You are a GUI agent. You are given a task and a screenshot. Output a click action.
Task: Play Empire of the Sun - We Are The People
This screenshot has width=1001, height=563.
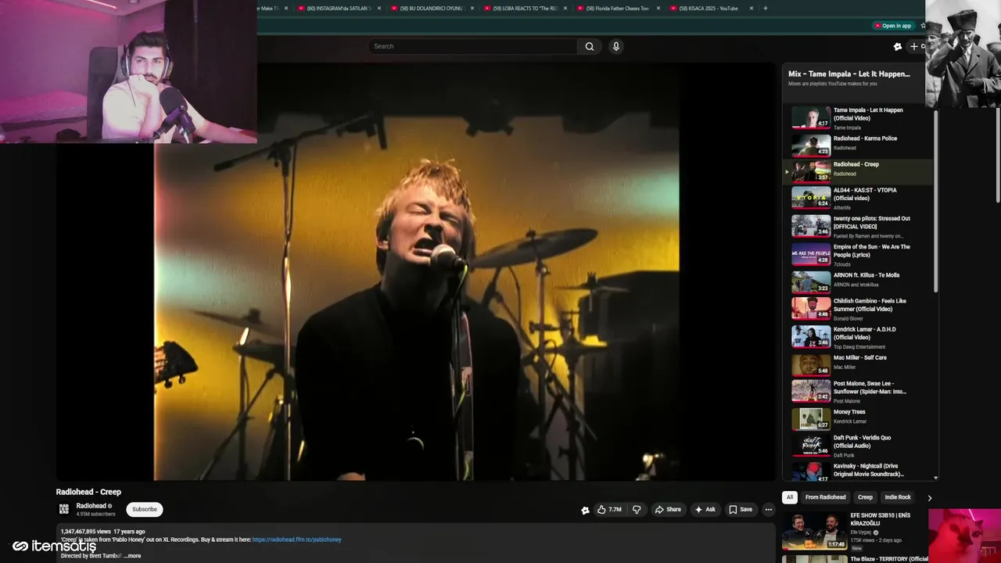click(x=859, y=255)
